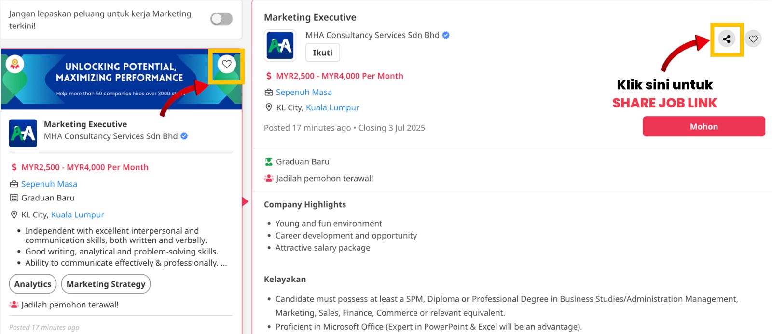Click Sepenuh Masa link in job card
Viewport: 772px width, 334px height.
click(x=49, y=184)
